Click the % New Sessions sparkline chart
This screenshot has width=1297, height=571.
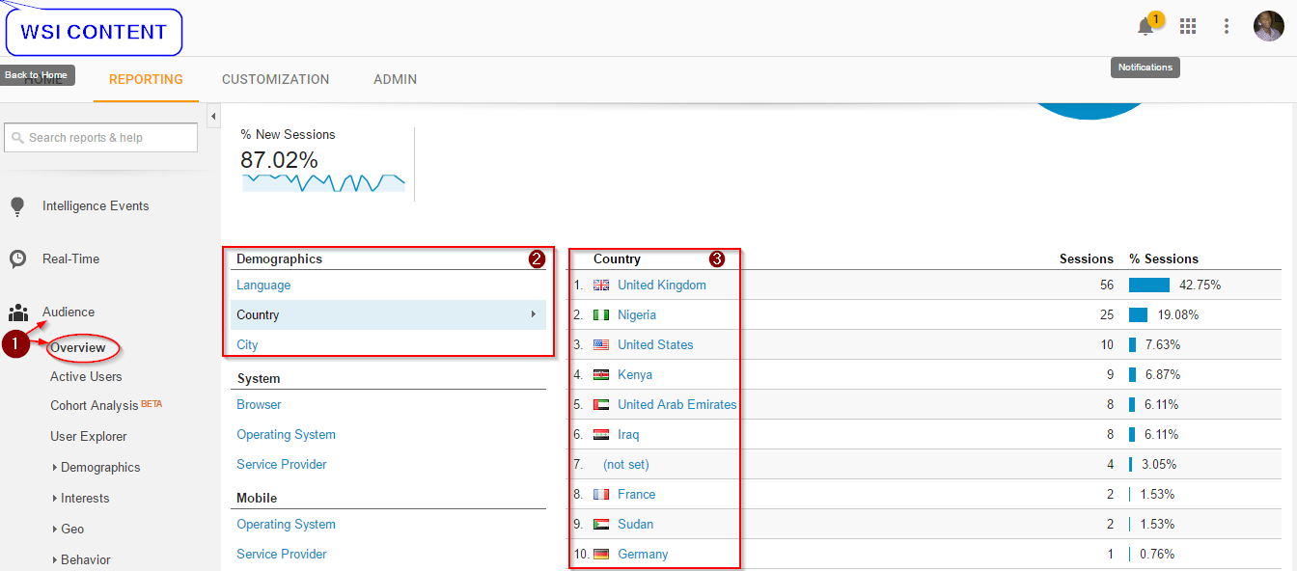323,182
